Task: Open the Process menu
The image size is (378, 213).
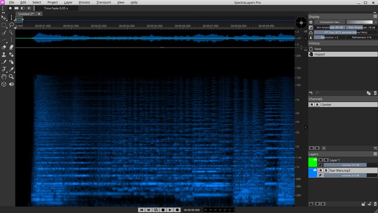Action: click(84, 2)
